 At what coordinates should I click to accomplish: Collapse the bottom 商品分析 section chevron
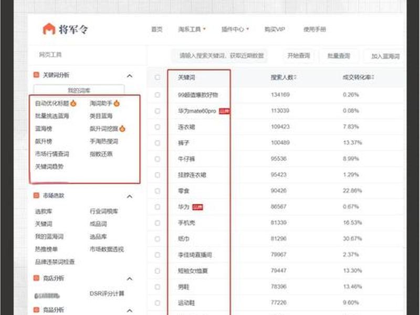click(130, 310)
